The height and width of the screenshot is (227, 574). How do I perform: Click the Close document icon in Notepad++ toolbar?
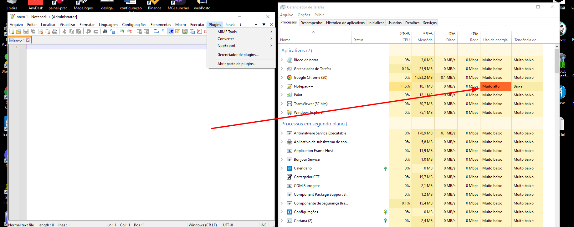point(40,31)
